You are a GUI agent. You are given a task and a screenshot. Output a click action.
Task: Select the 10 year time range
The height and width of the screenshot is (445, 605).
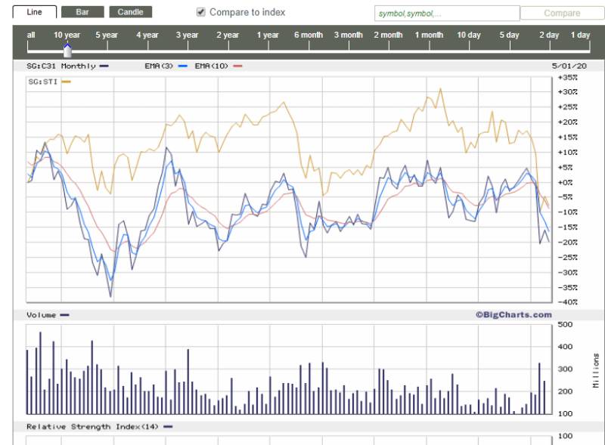[67, 35]
